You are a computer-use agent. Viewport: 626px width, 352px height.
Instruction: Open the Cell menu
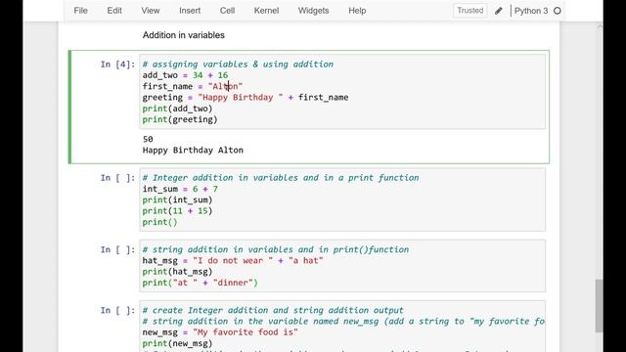227,11
